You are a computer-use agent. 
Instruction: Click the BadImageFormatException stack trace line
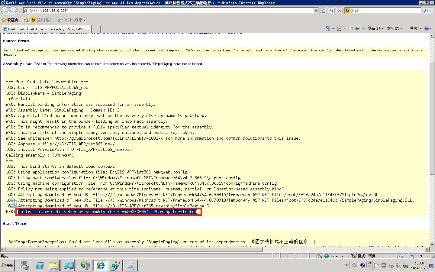[x=161, y=242]
